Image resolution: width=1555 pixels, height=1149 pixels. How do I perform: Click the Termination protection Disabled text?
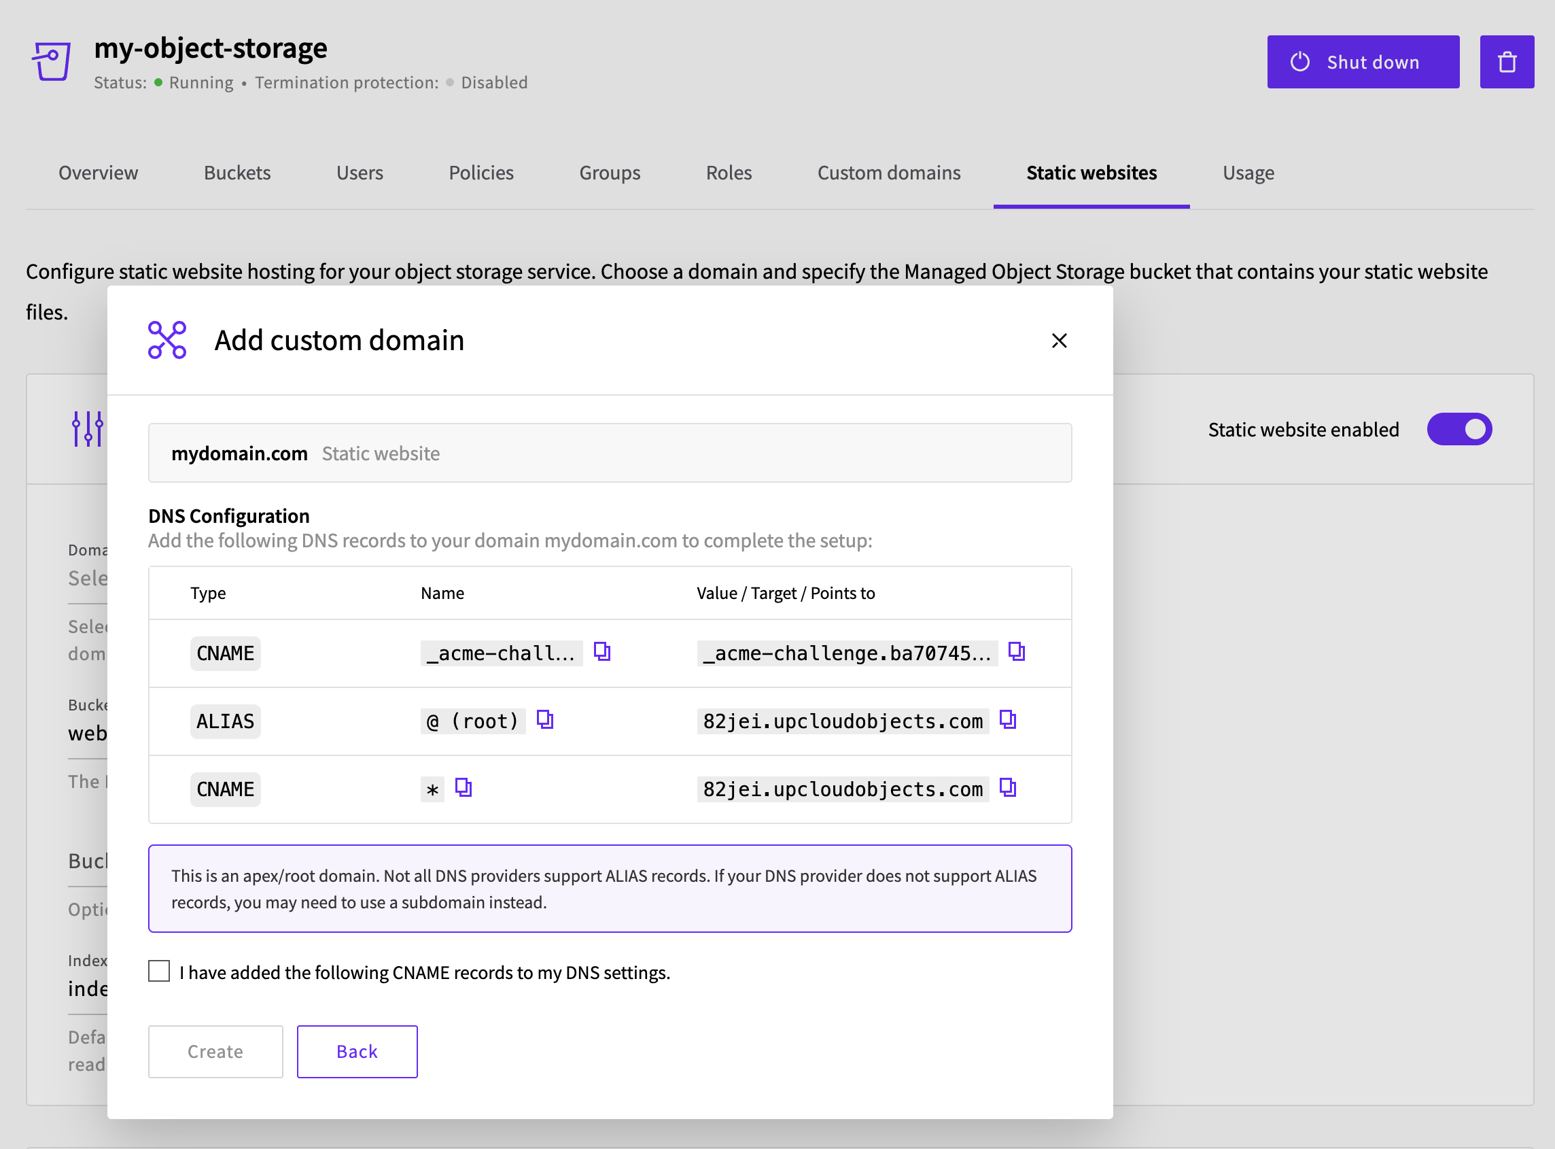pos(494,82)
